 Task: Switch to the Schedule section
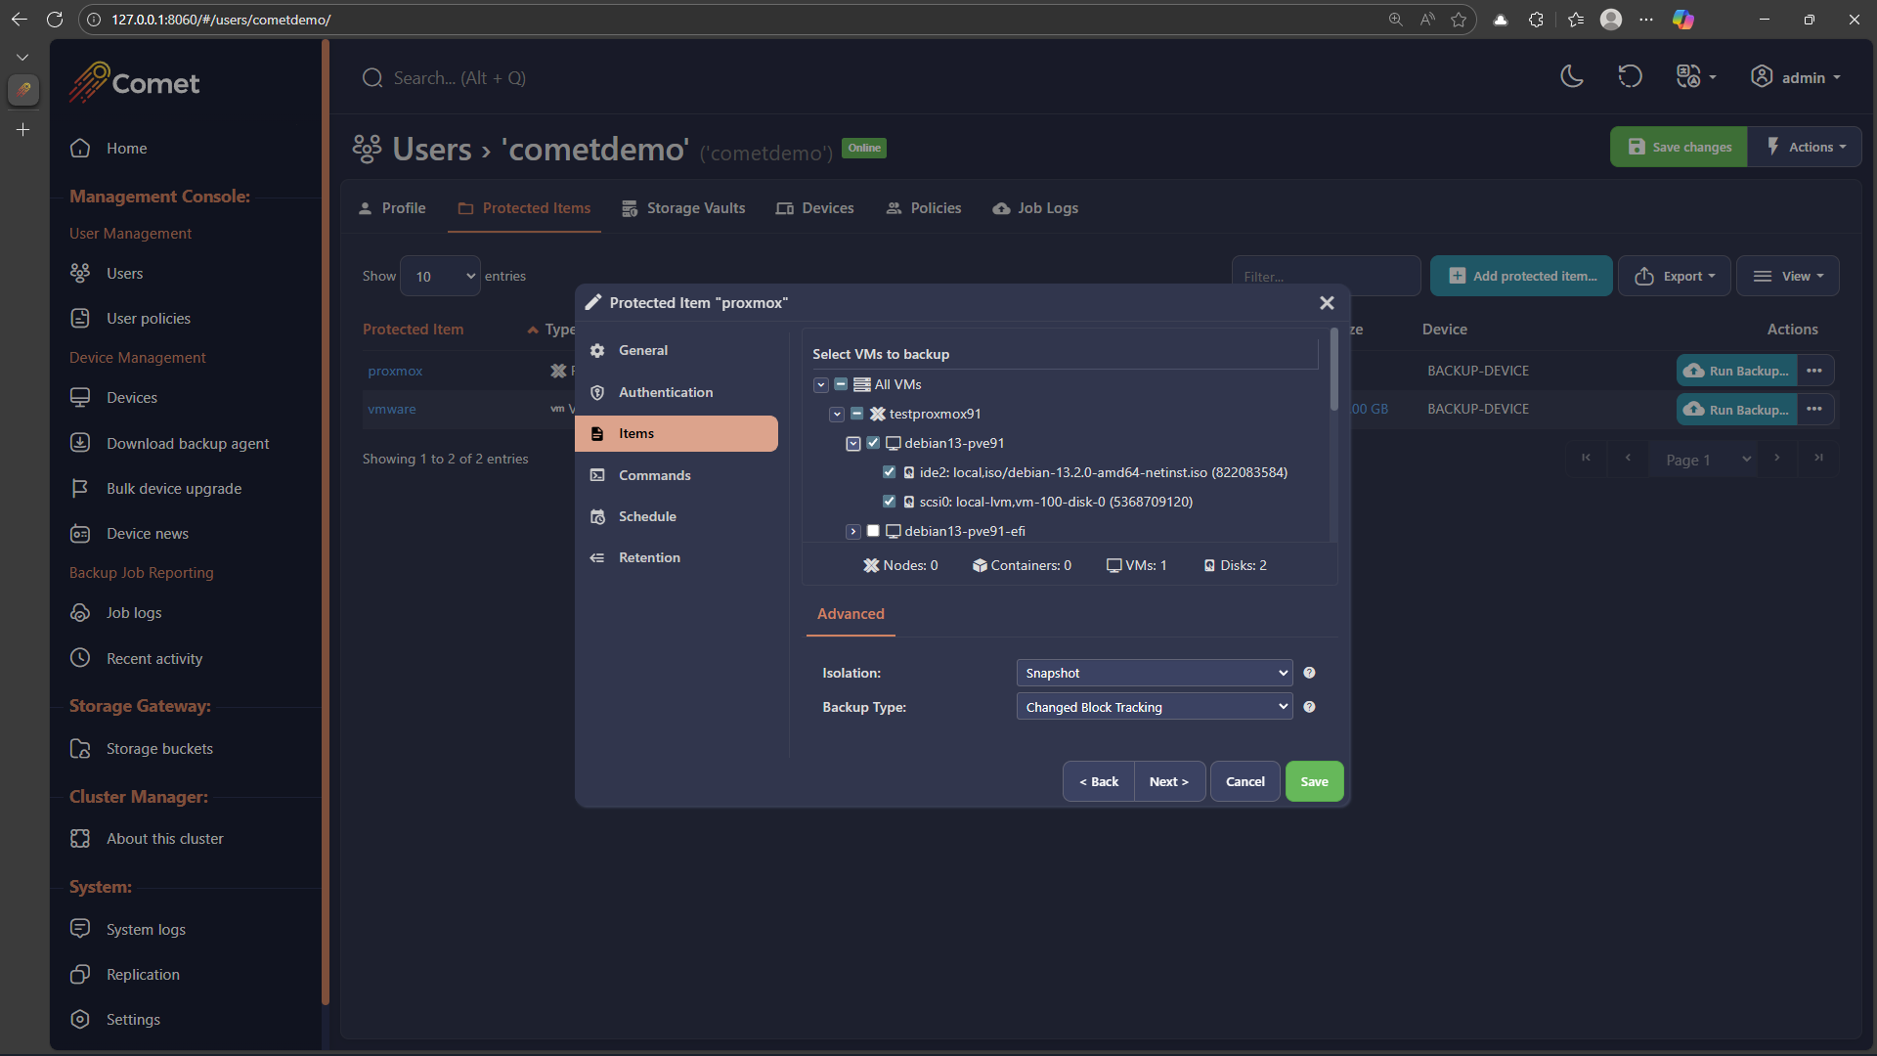[647, 516]
